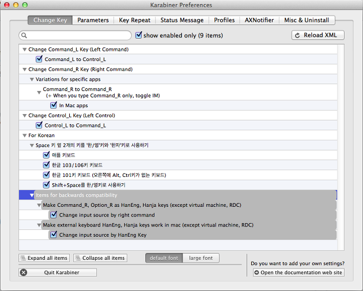Toggle the Shift+Space 한/영키 checkbox
Screen dimensions: 363x291
(46, 184)
